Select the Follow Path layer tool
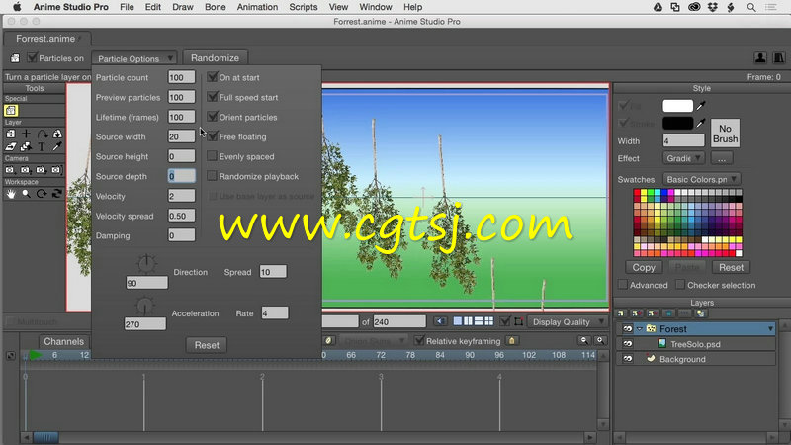Viewport: 791px width, 445px height. [x=42, y=133]
